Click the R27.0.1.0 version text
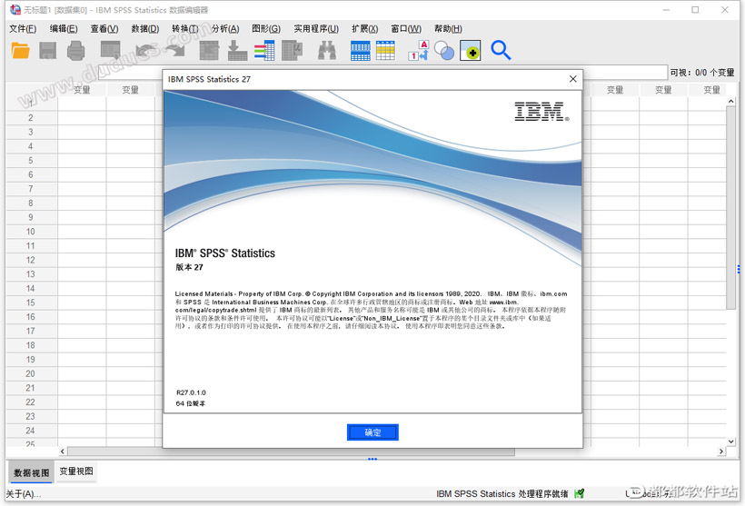745x506 pixels. (191, 392)
